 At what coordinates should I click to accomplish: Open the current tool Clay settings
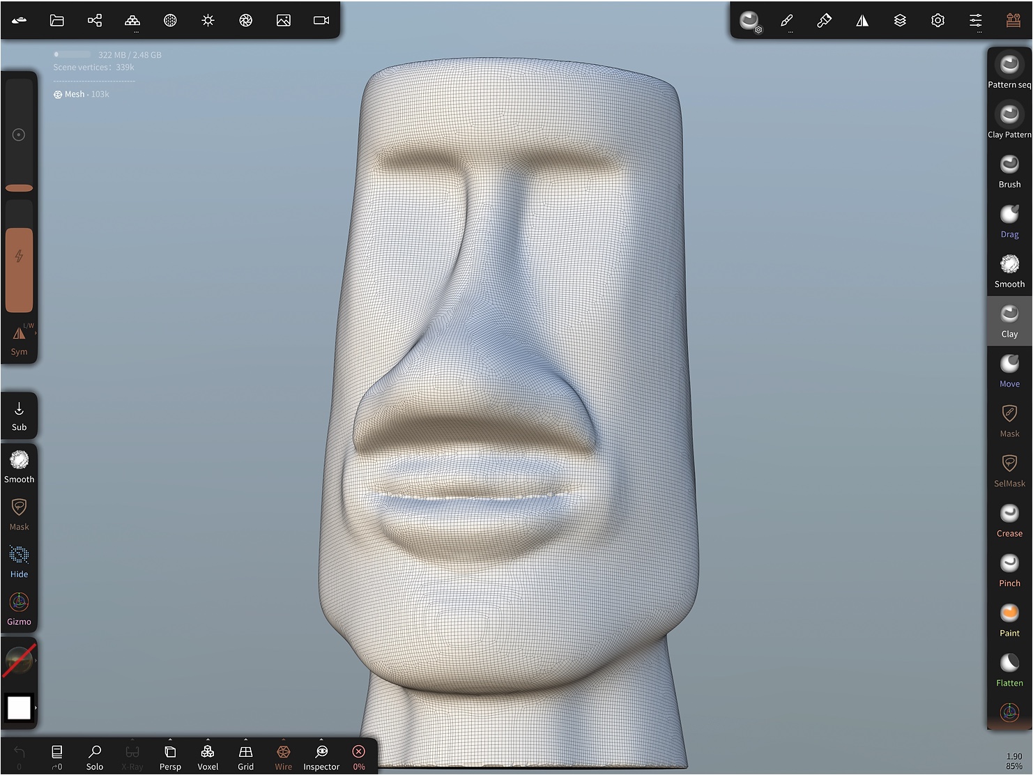(x=750, y=21)
